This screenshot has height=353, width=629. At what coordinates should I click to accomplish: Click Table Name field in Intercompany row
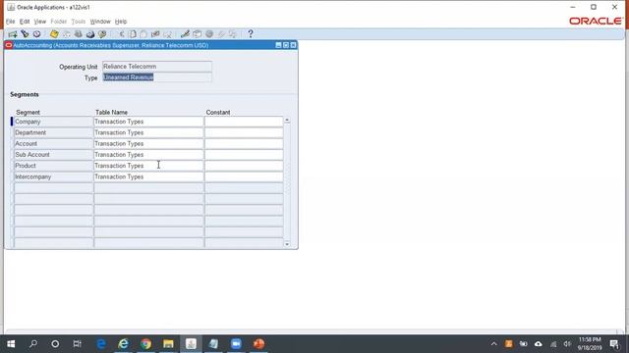(x=148, y=176)
